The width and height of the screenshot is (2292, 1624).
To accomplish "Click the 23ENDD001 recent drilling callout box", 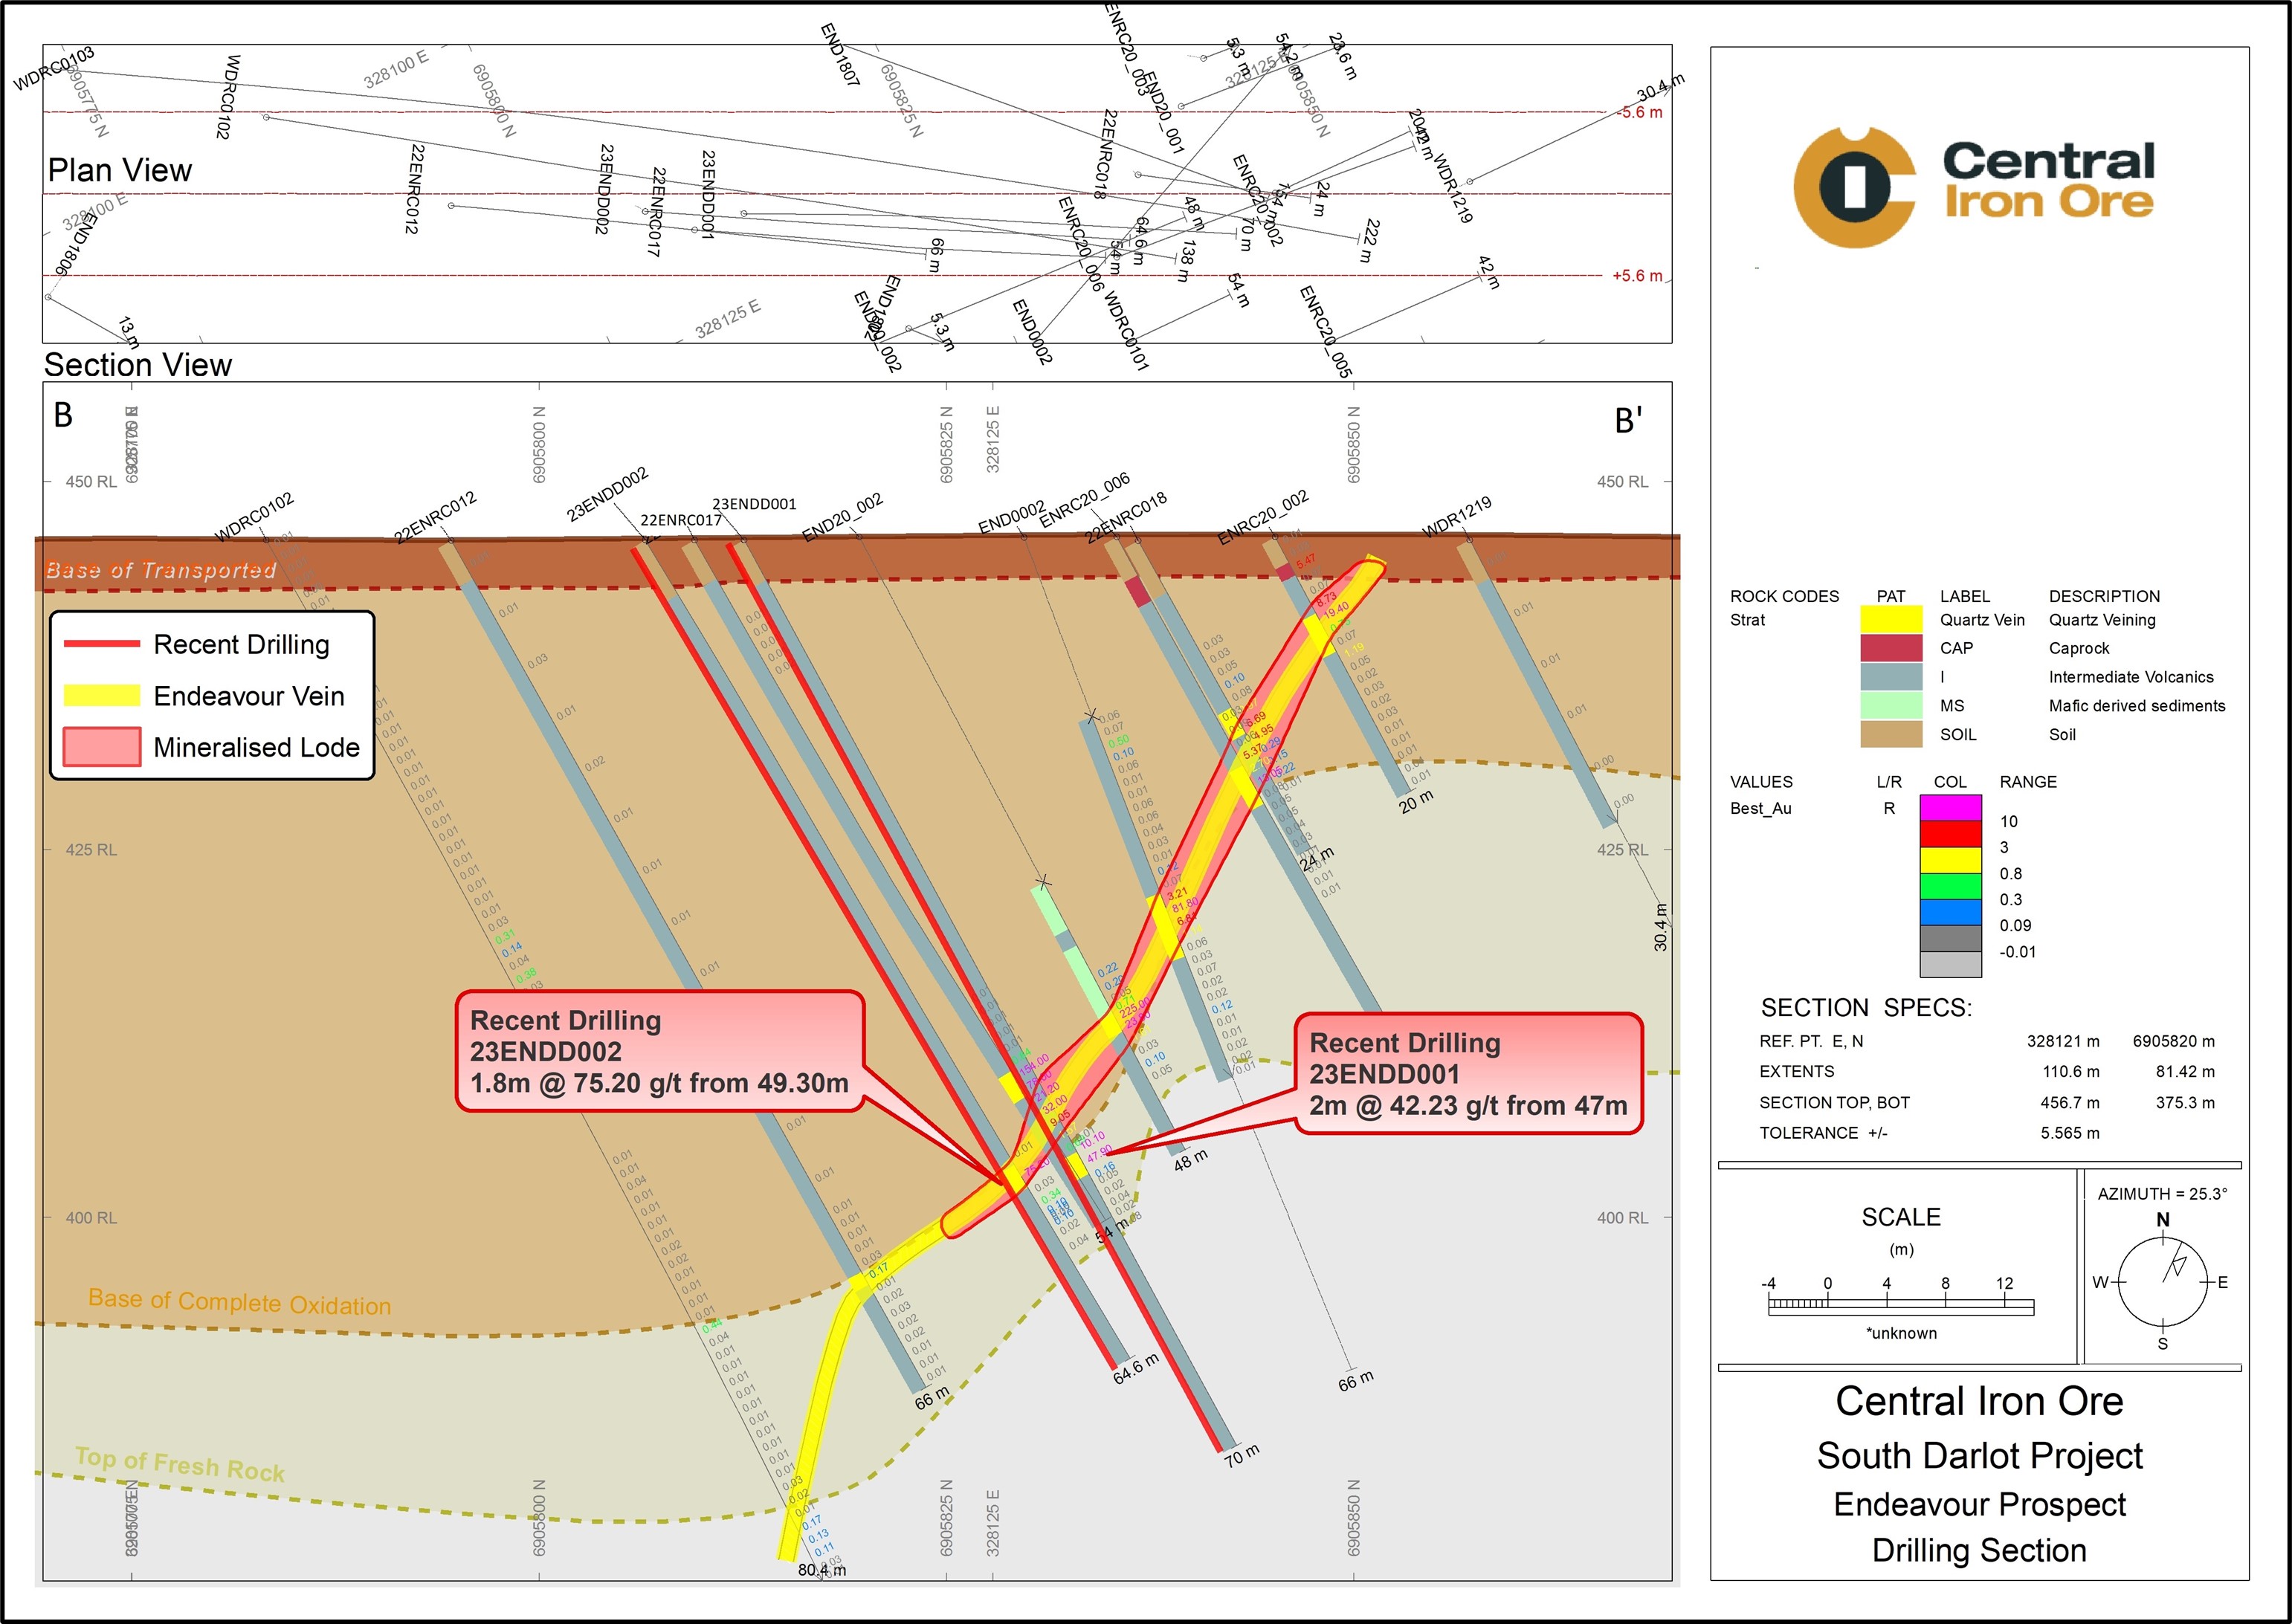I will (x=1468, y=1074).
